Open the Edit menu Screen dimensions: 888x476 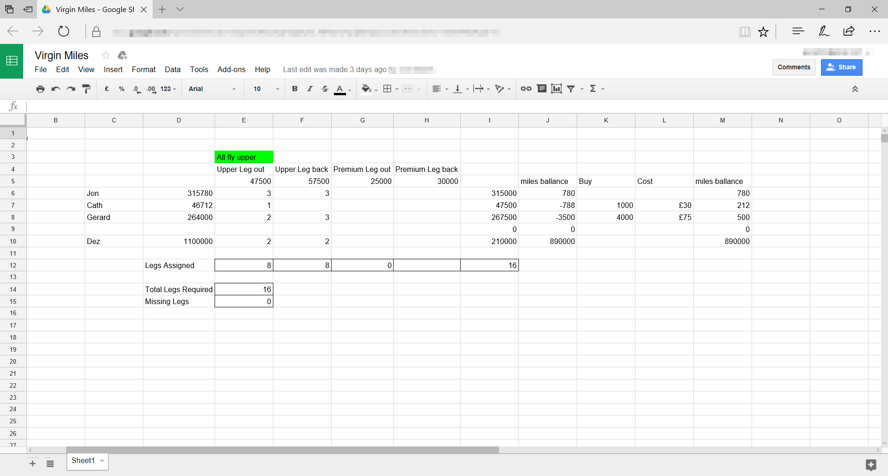pyautogui.click(x=62, y=69)
